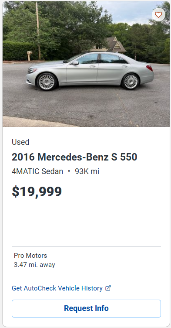Click the divider line above Pro Motors
This screenshot has width=171, height=328.
tap(86, 246)
